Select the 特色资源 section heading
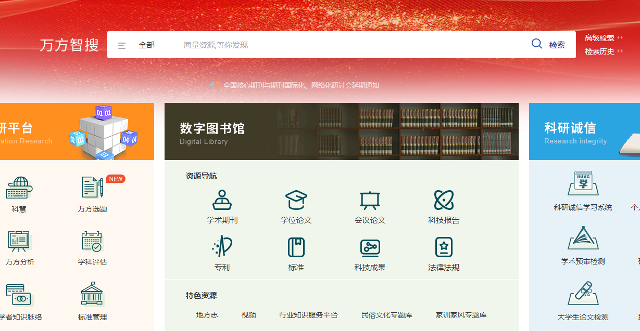Viewport: 640px width, 331px height. coord(201,296)
